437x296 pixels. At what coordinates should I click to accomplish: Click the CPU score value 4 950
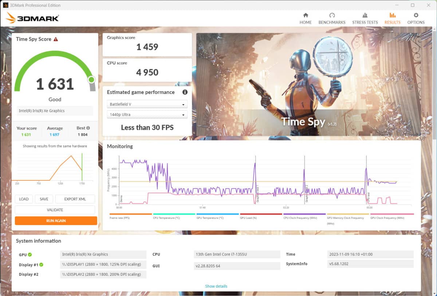point(147,72)
